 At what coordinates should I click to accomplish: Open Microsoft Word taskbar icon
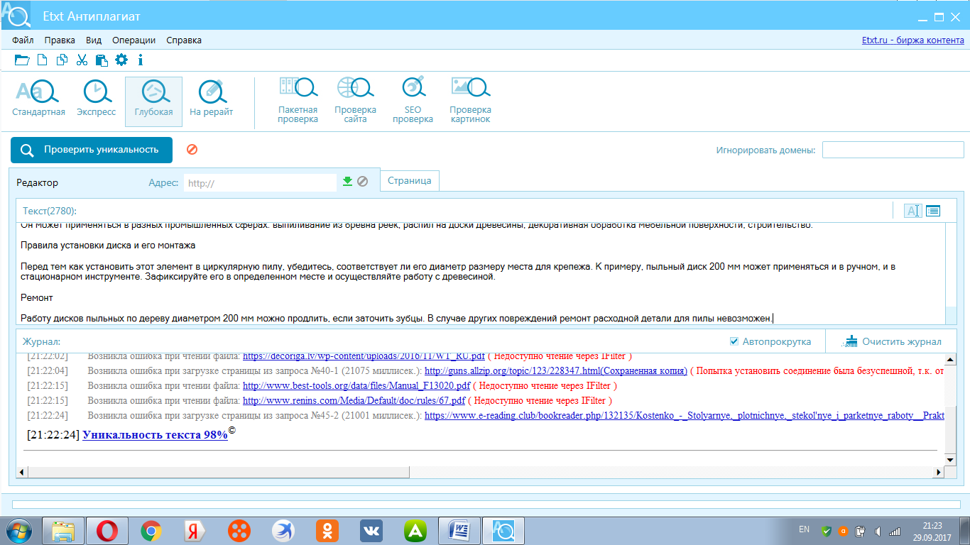tap(459, 530)
